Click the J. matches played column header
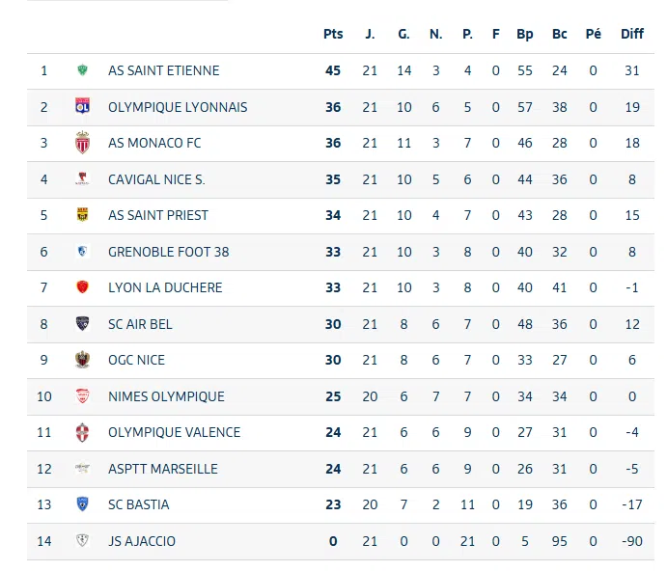 click(370, 34)
